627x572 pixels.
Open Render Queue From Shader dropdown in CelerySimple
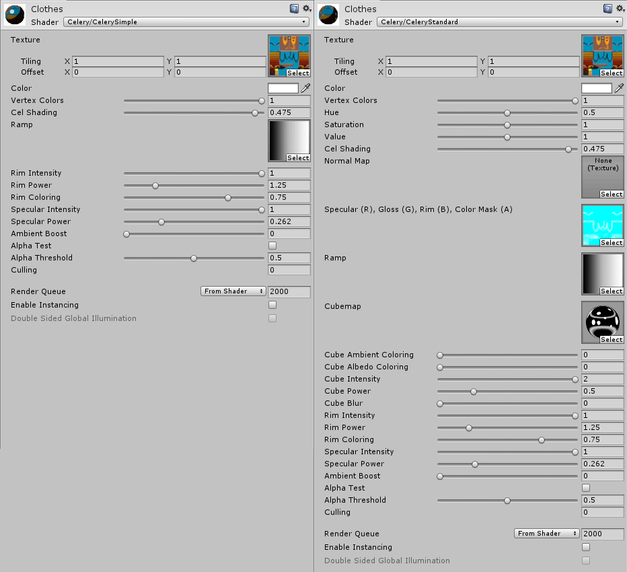(x=233, y=291)
